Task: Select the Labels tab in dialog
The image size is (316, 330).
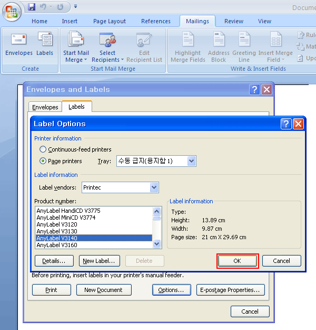Action: (77, 107)
